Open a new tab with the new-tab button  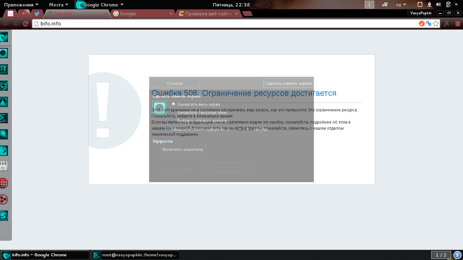[x=248, y=13]
